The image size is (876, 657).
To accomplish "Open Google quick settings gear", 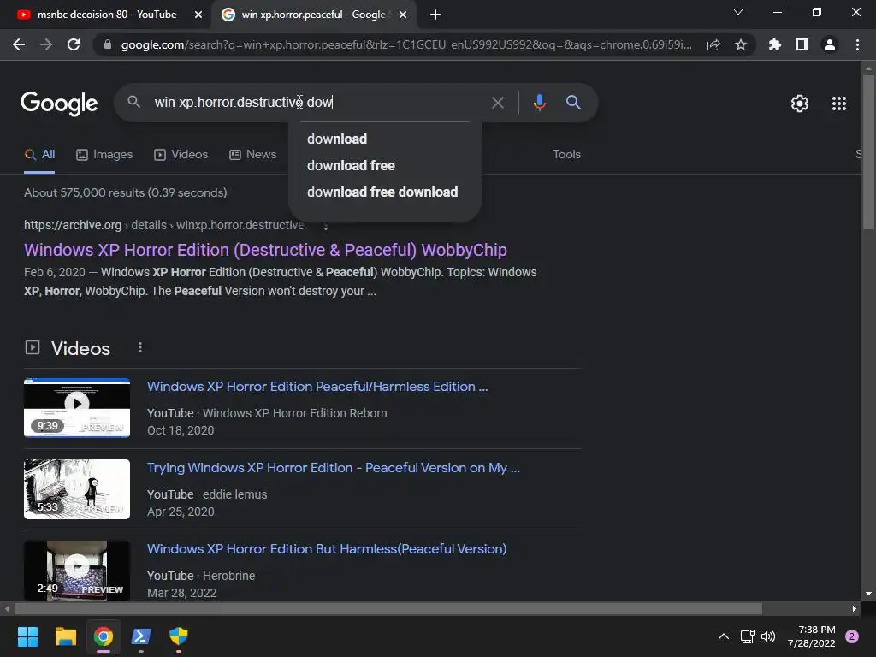I will [800, 104].
